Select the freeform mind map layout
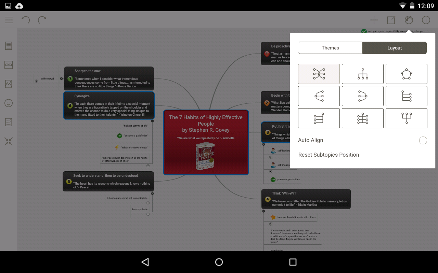438x273 pixels. [319, 74]
